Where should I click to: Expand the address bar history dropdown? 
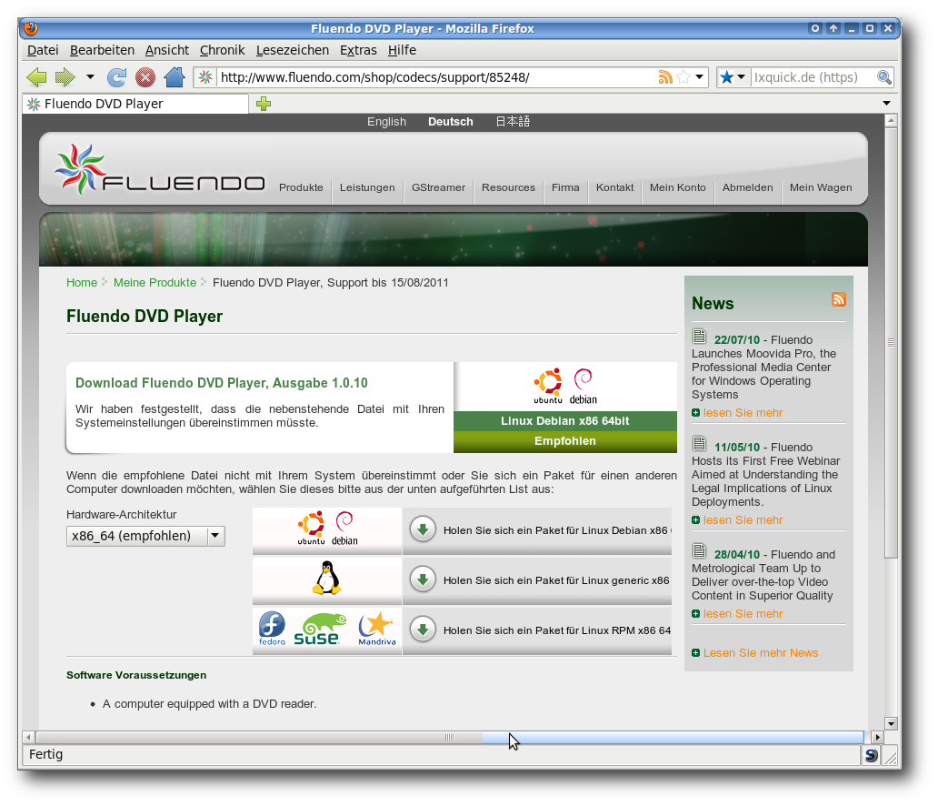click(x=699, y=77)
